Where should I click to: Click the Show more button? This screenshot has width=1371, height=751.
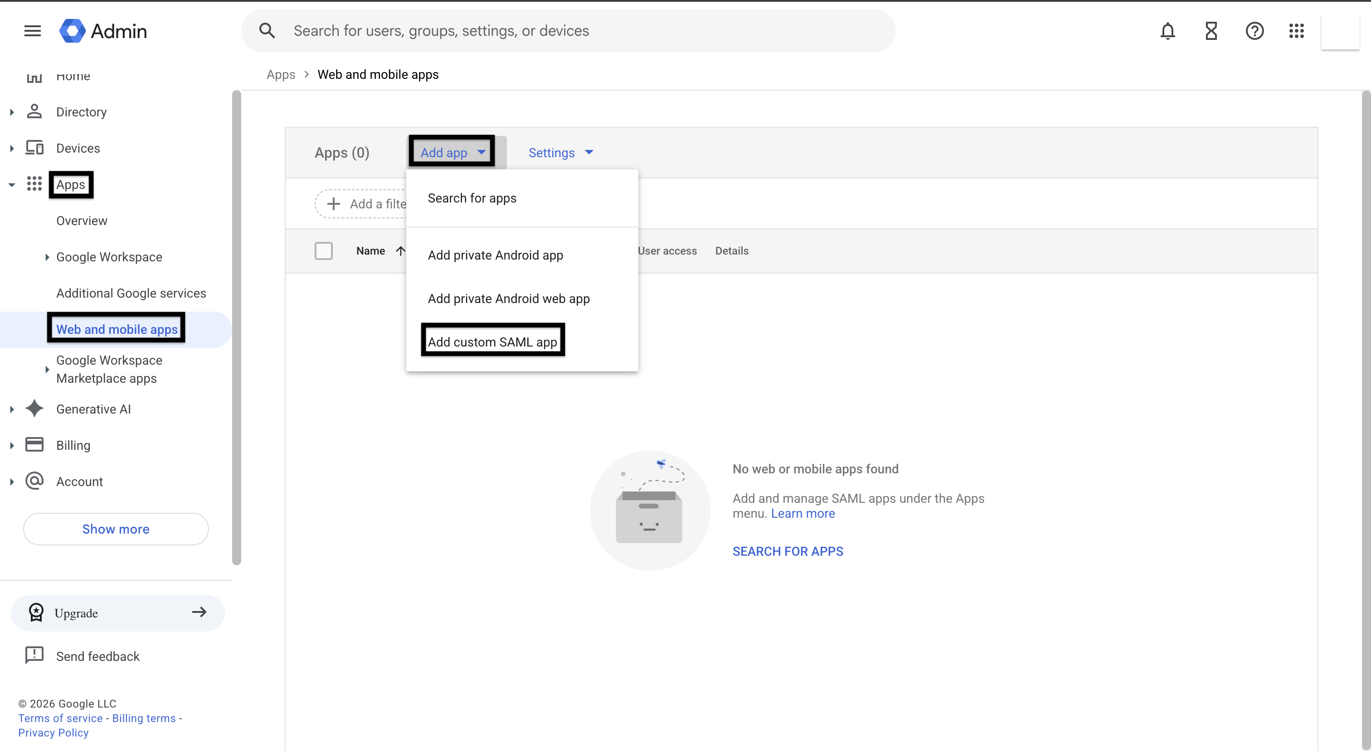pyautogui.click(x=116, y=529)
